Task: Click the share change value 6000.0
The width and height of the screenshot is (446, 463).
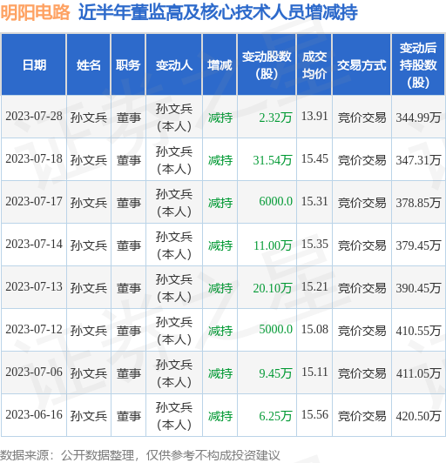Action: click(276, 201)
